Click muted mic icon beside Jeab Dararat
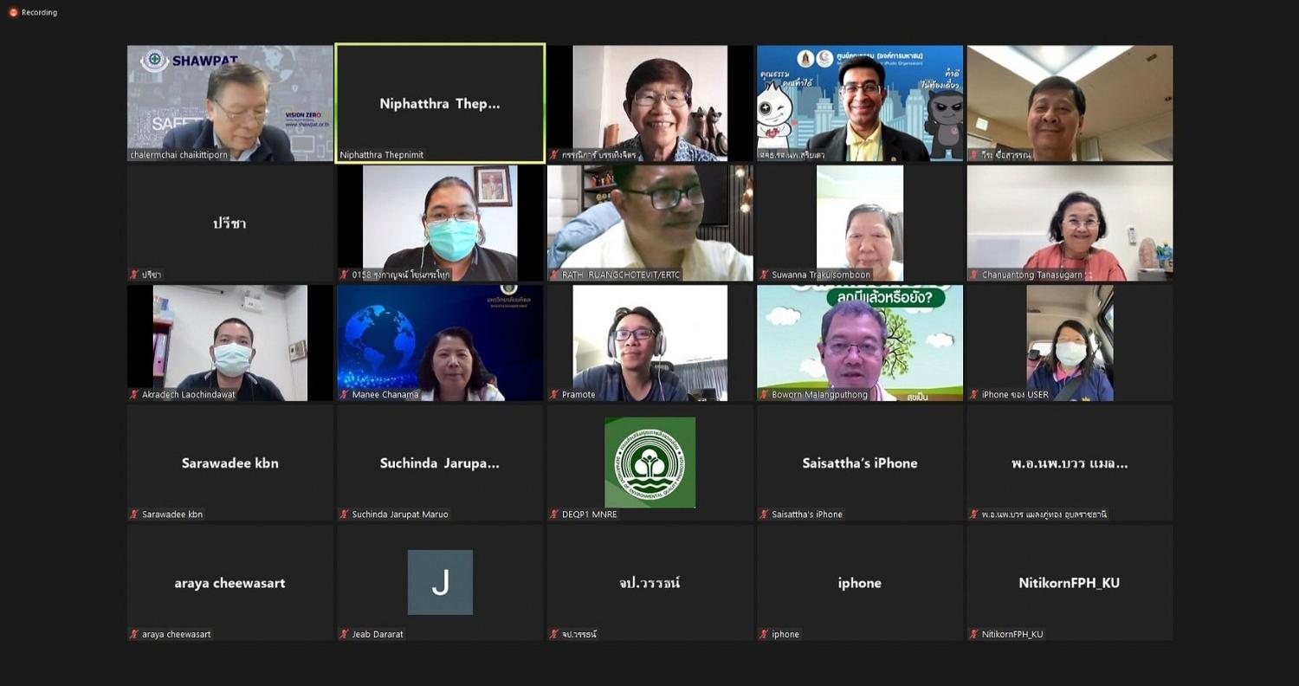1299x686 pixels. coord(344,634)
